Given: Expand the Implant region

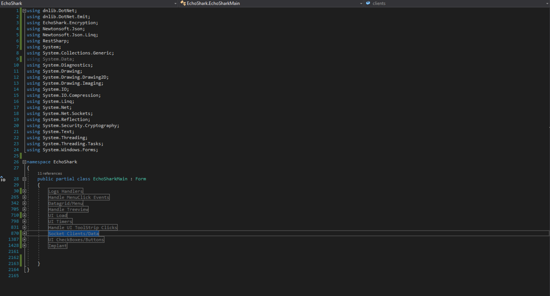Looking at the screenshot, I should [24, 245].
